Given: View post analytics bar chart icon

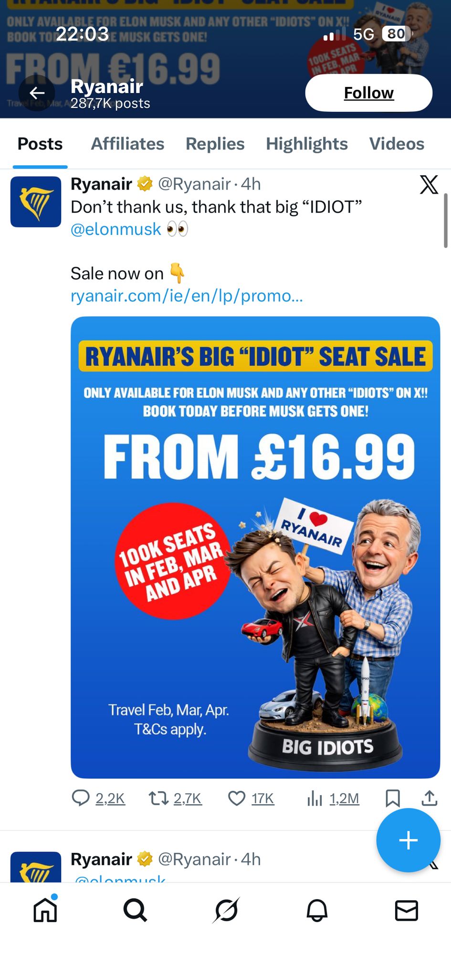Looking at the screenshot, I should coord(315,798).
